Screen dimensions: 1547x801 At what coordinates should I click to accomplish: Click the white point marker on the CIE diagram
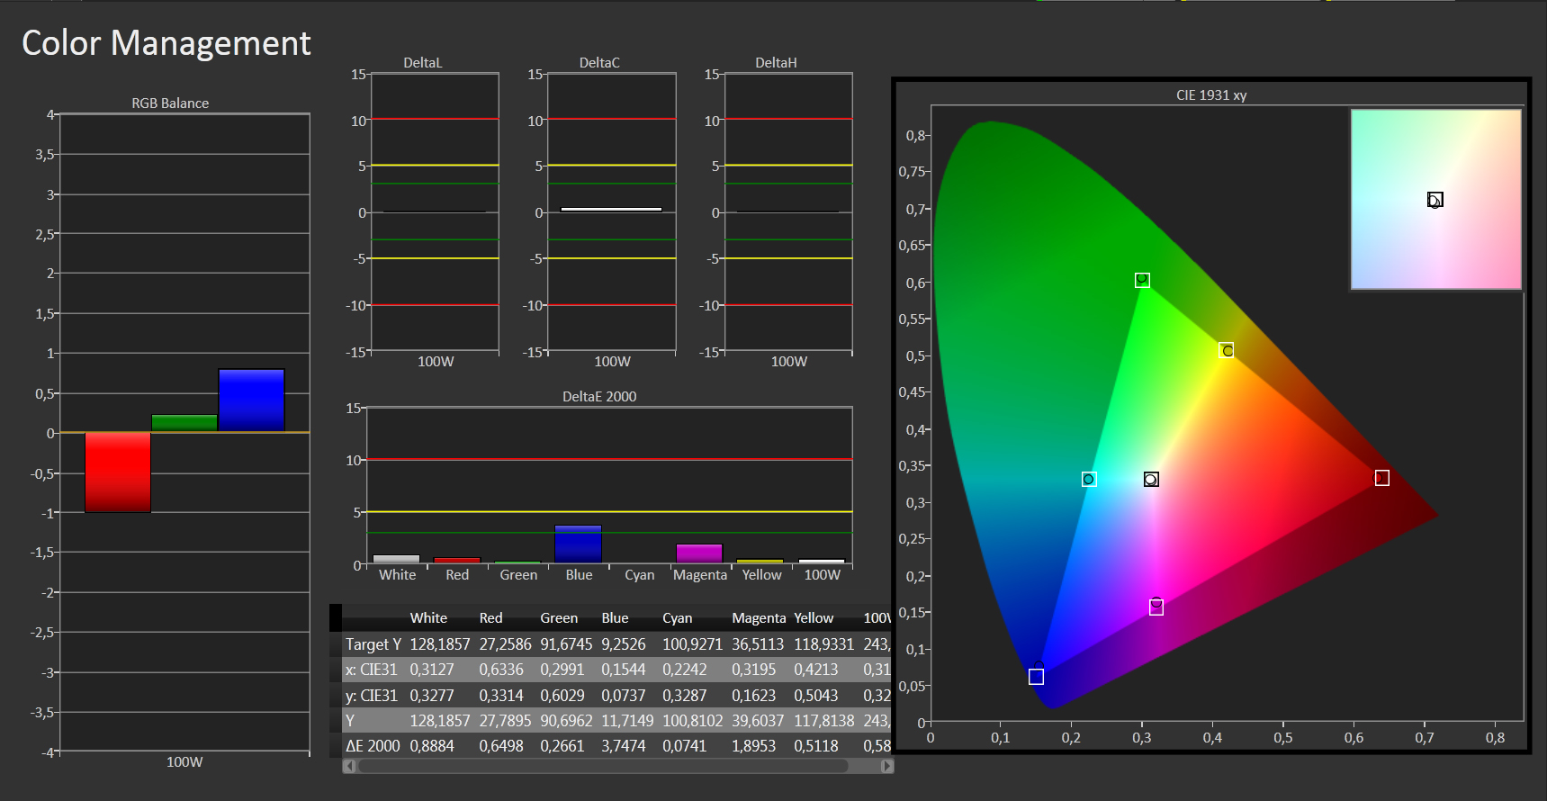(1151, 480)
